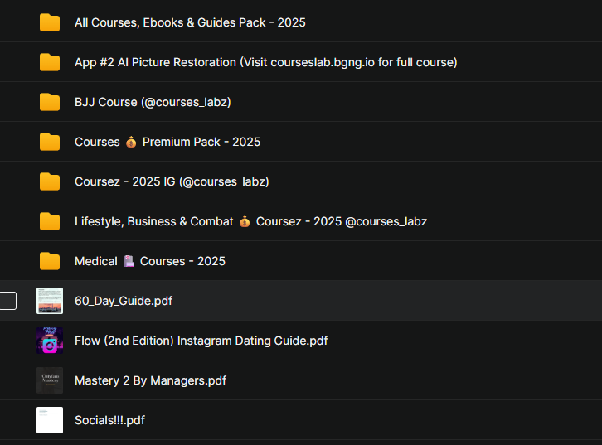Click the All Courses, Ebooks & Guides folder icon

point(50,22)
